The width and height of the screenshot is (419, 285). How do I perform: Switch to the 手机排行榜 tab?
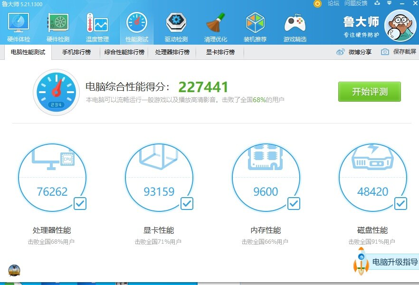click(76, 52)
